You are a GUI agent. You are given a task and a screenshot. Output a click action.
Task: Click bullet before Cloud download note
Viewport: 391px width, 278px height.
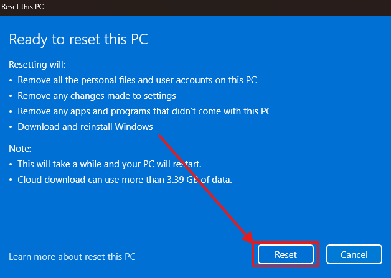[x=11, y=180]
